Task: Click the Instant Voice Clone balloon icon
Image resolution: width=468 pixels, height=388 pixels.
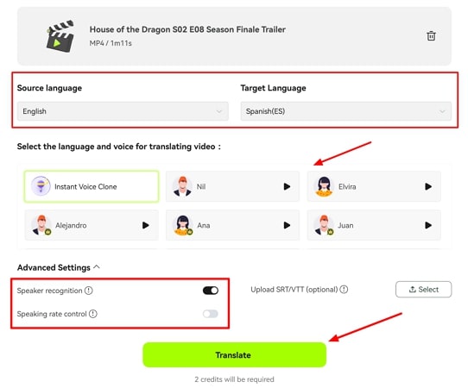Action: pyautogui.click(x=41, y=186)
